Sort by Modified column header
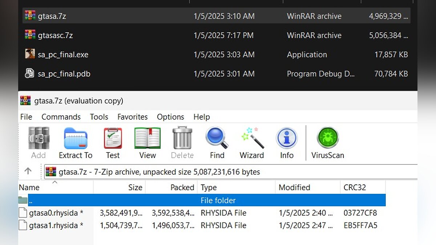 (294, 187)
